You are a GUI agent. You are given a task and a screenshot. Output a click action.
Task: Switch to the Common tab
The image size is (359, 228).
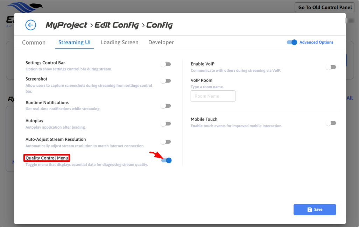click(x=34, y=43)
